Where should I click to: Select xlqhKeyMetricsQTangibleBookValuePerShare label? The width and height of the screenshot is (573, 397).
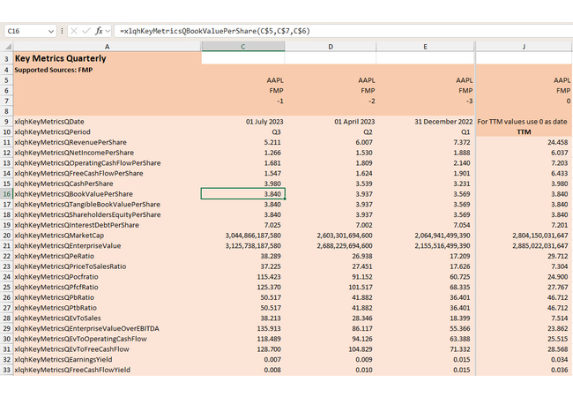tap(107, 205)
